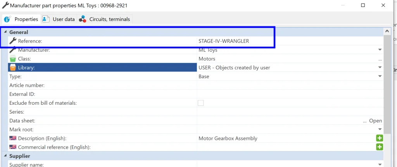The width and height of the screenshot is (397, 167).
Task: Click the Reference field STAGE-IV-WRANGLER
Action: (x=224, y=41)
